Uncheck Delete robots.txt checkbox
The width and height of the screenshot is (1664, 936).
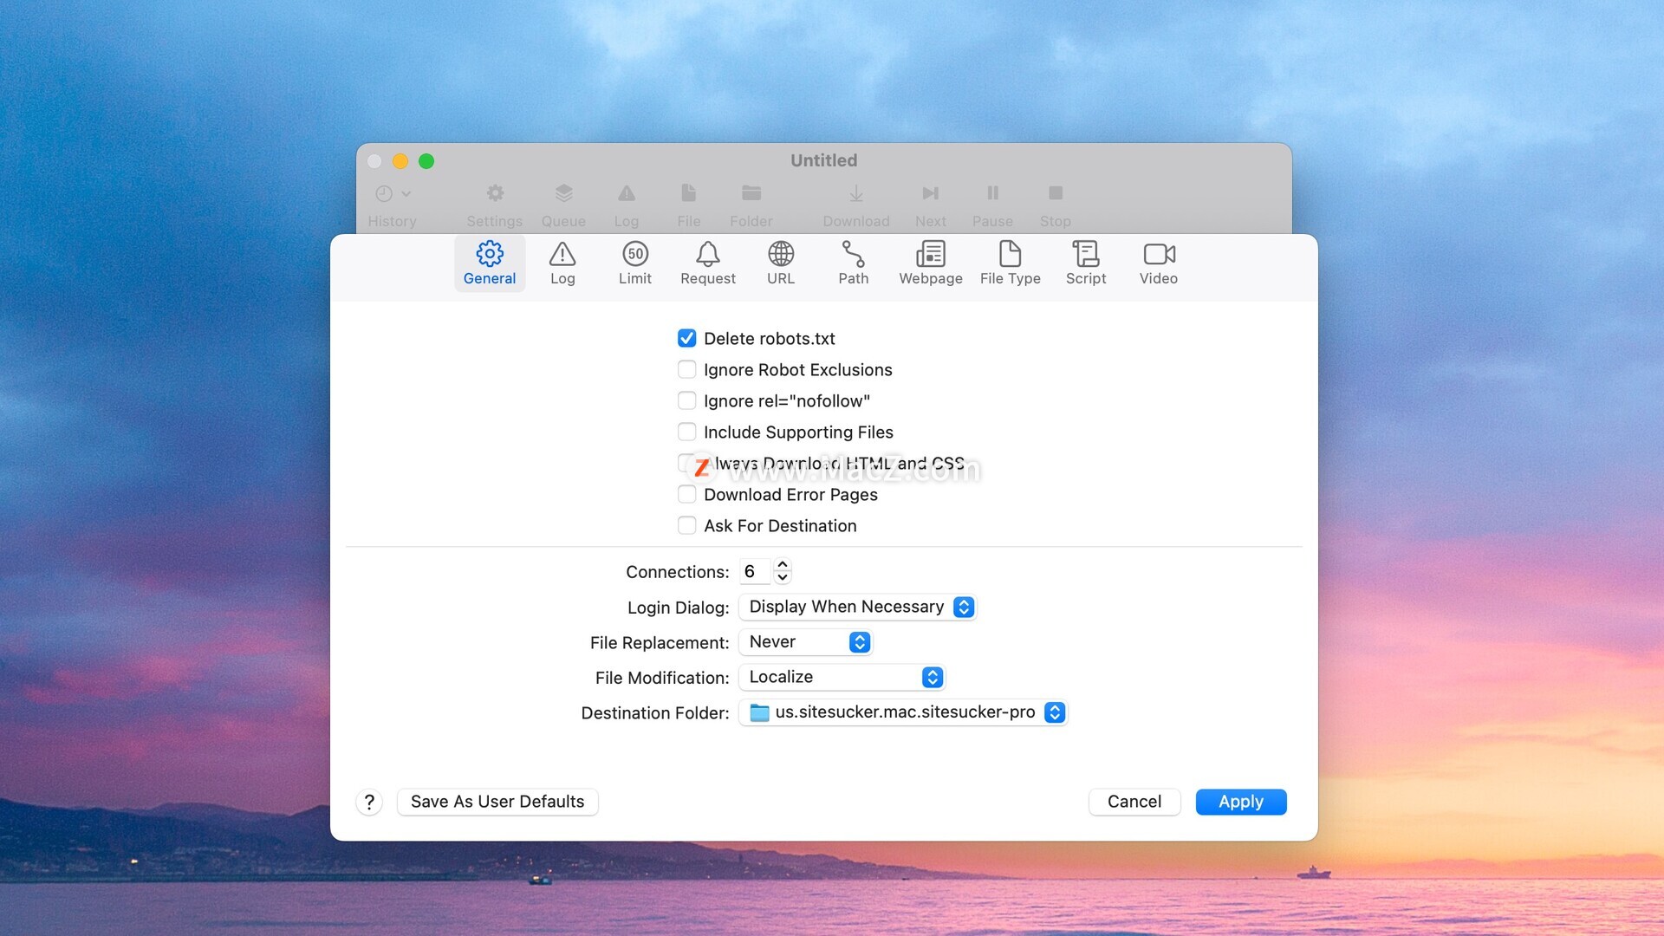pos(686,338)
